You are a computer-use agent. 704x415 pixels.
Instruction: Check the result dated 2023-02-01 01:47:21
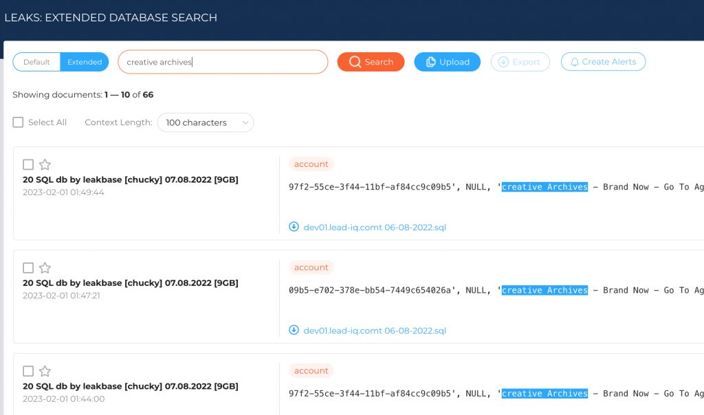click(28, 268)
